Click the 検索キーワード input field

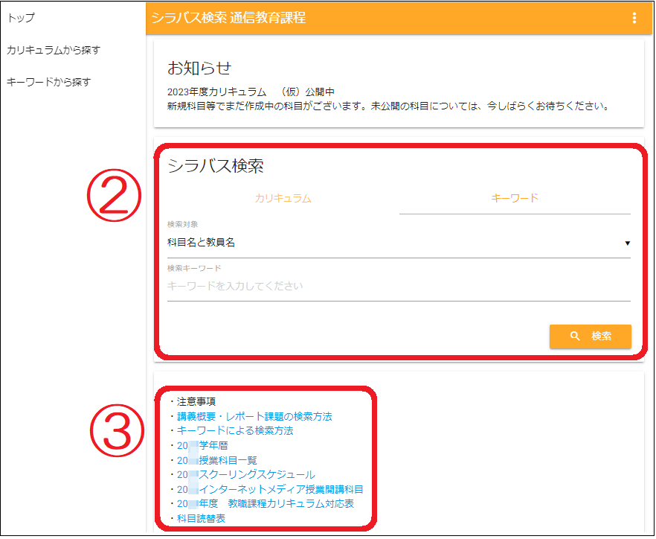(398, 287)
